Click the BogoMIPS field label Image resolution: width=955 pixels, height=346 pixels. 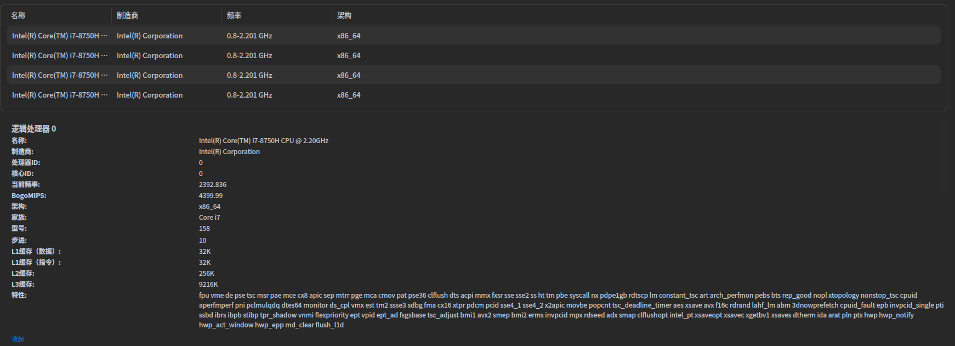(29, 196)
